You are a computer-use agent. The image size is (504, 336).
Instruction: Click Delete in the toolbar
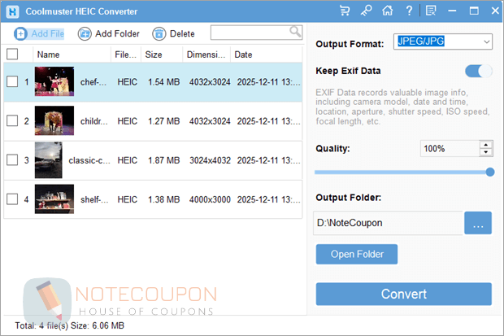174,33
